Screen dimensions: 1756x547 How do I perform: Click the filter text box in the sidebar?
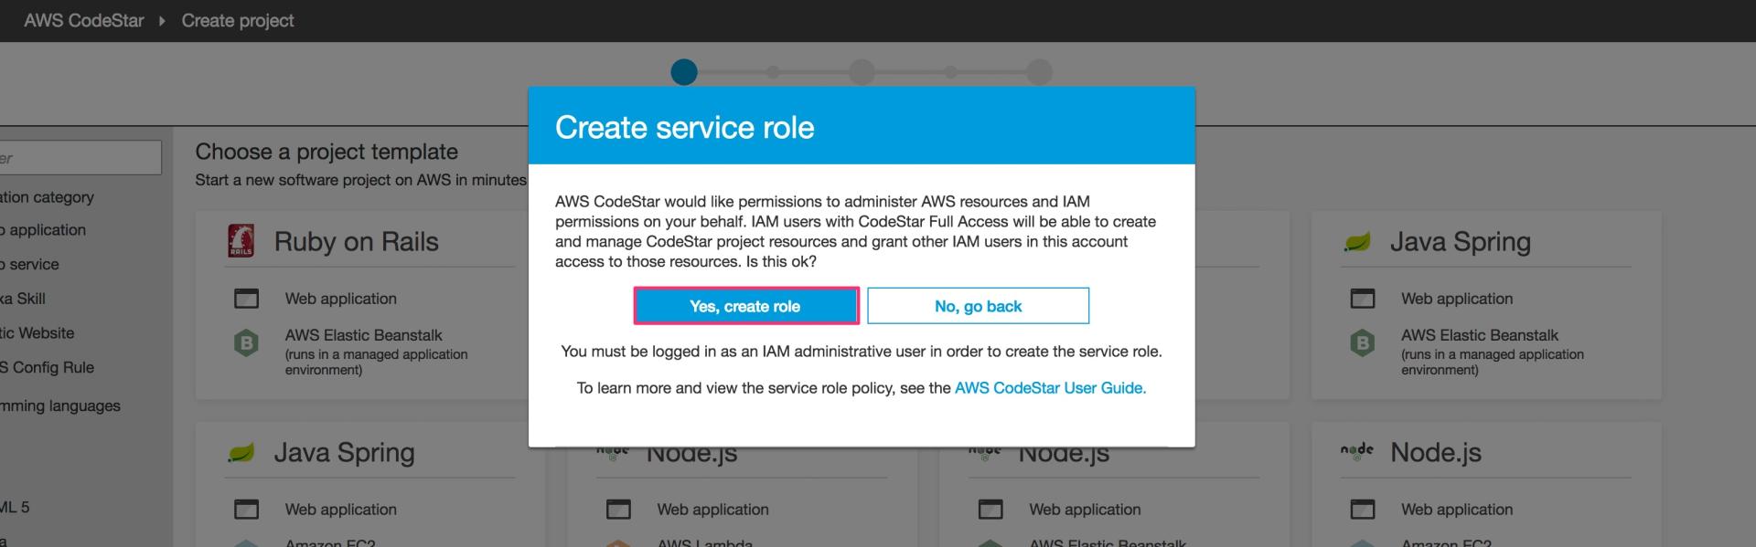80,158
